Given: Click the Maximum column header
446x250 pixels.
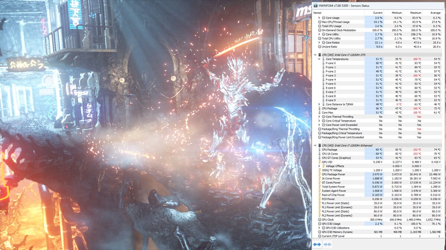Looking at the screenshot, I should [415, 13].
